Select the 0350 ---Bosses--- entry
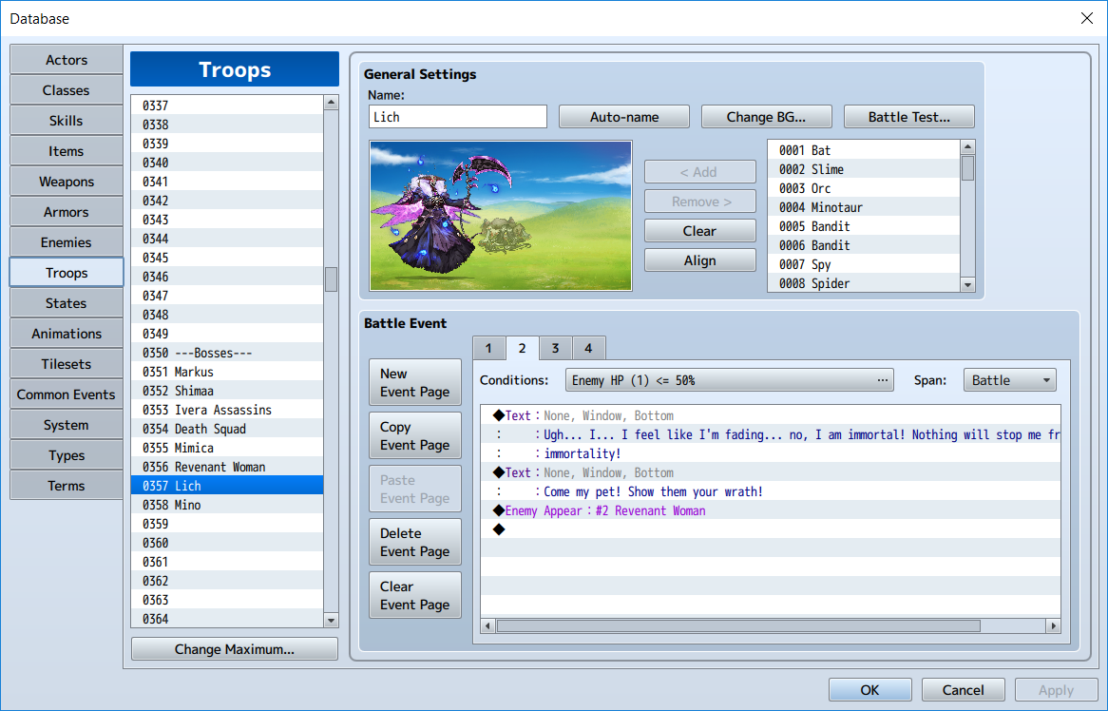The width and height of the screenshot is (1108, 711). pyautogui.click(x=227, y=353)
